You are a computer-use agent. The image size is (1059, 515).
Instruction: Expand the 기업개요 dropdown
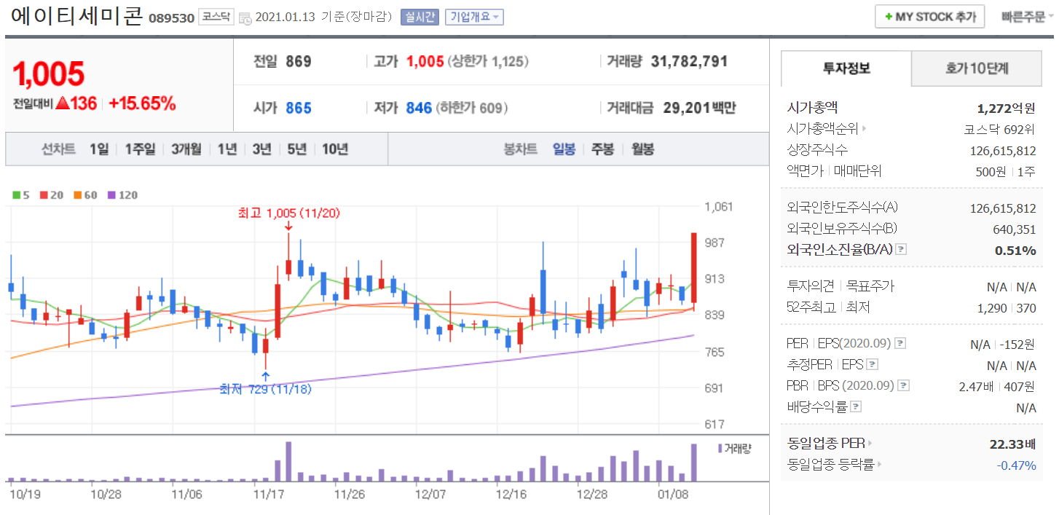click(x=474, y=17)
